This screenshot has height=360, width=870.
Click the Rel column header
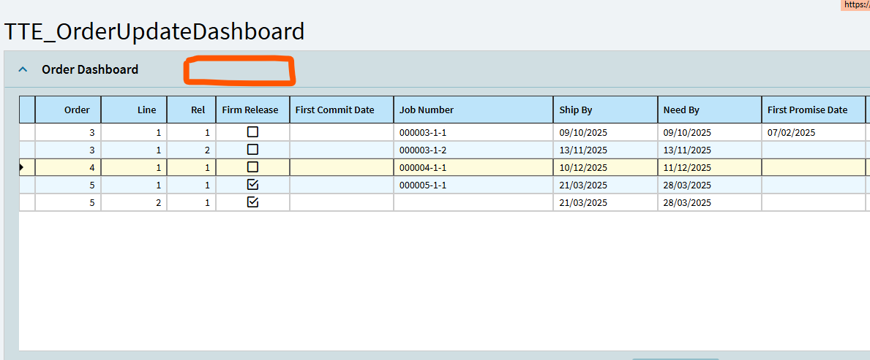[x=192, y=110]
